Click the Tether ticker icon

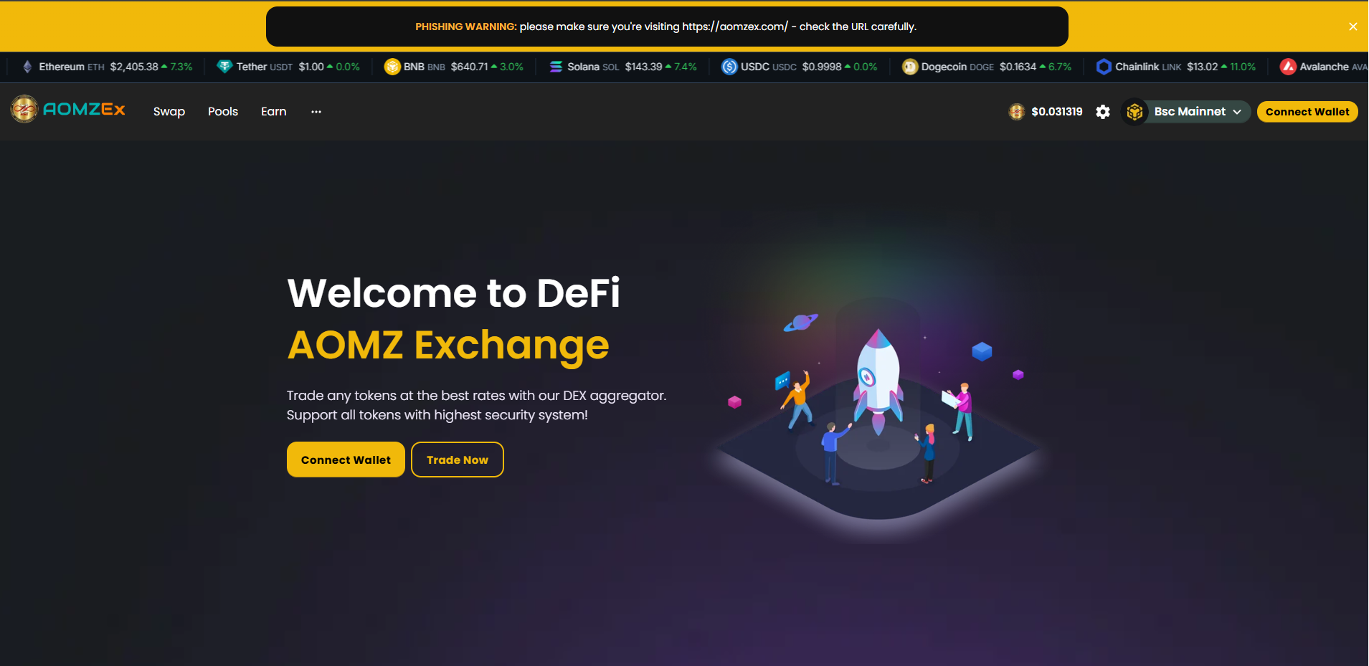224,67
